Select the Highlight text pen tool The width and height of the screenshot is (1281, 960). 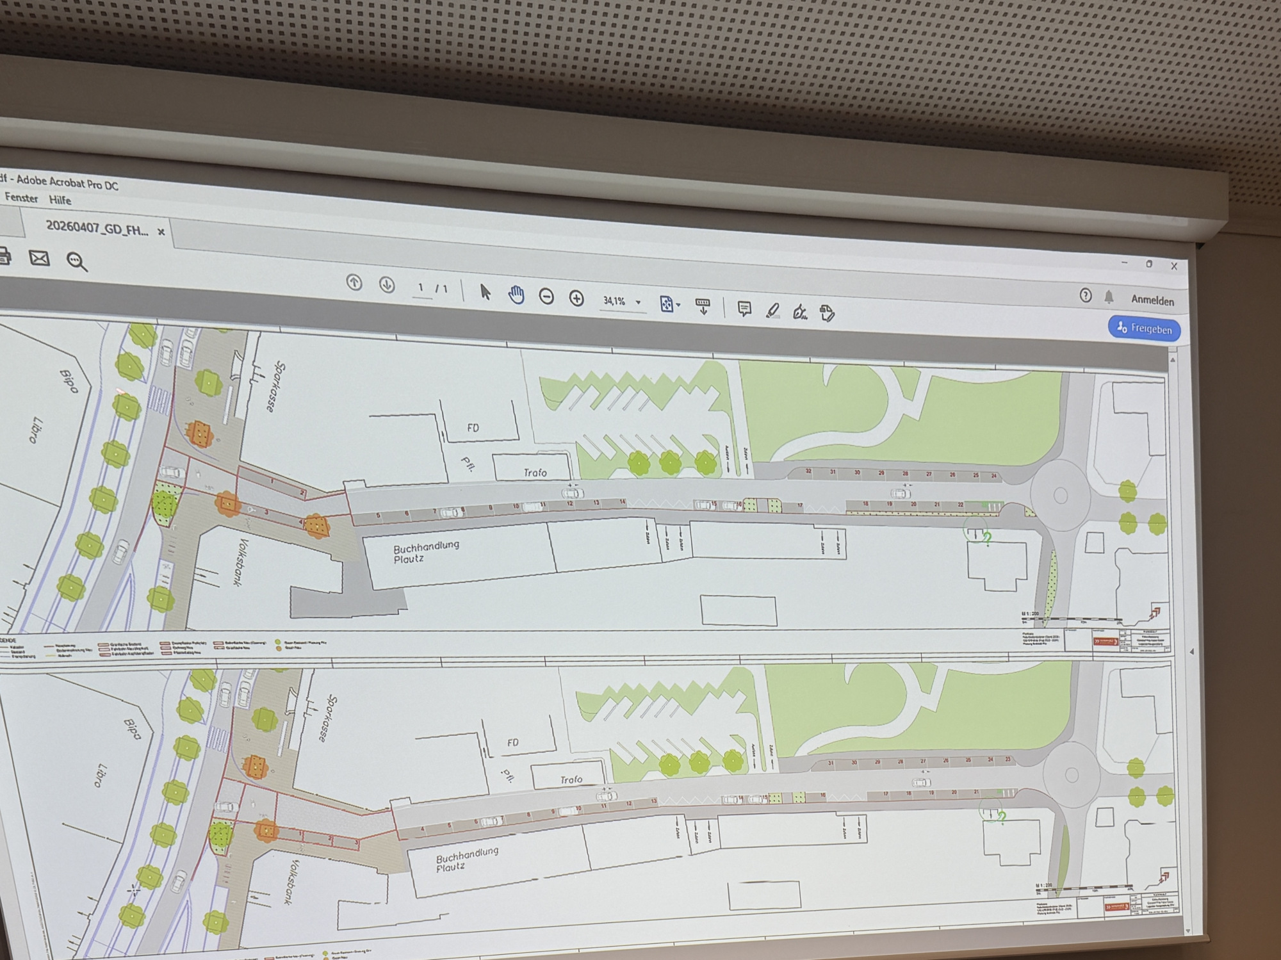tap(772, 311)
